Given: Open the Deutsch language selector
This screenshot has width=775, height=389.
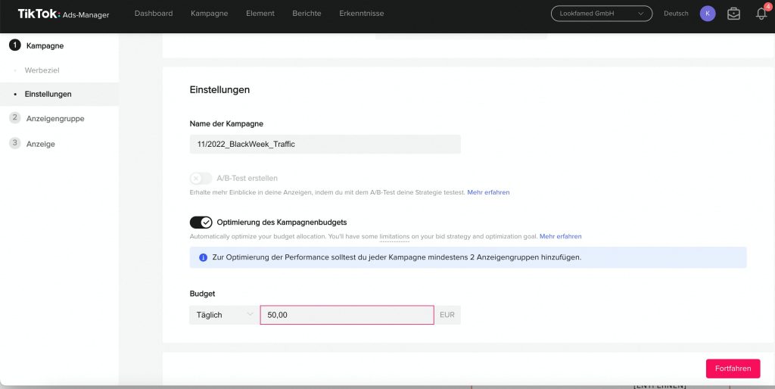Looking at the screenshot, I should coord(676,14).
